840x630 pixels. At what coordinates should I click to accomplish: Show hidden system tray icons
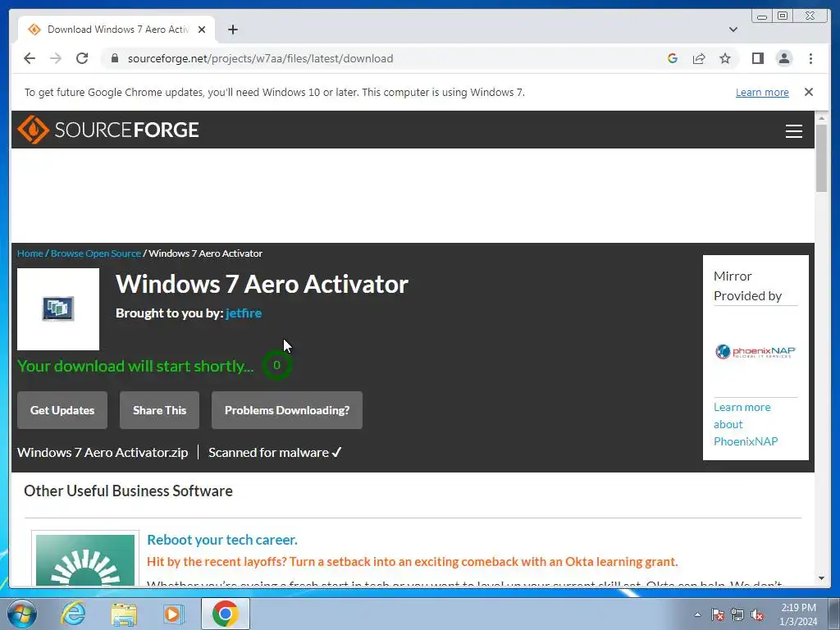tap(697, 614)
